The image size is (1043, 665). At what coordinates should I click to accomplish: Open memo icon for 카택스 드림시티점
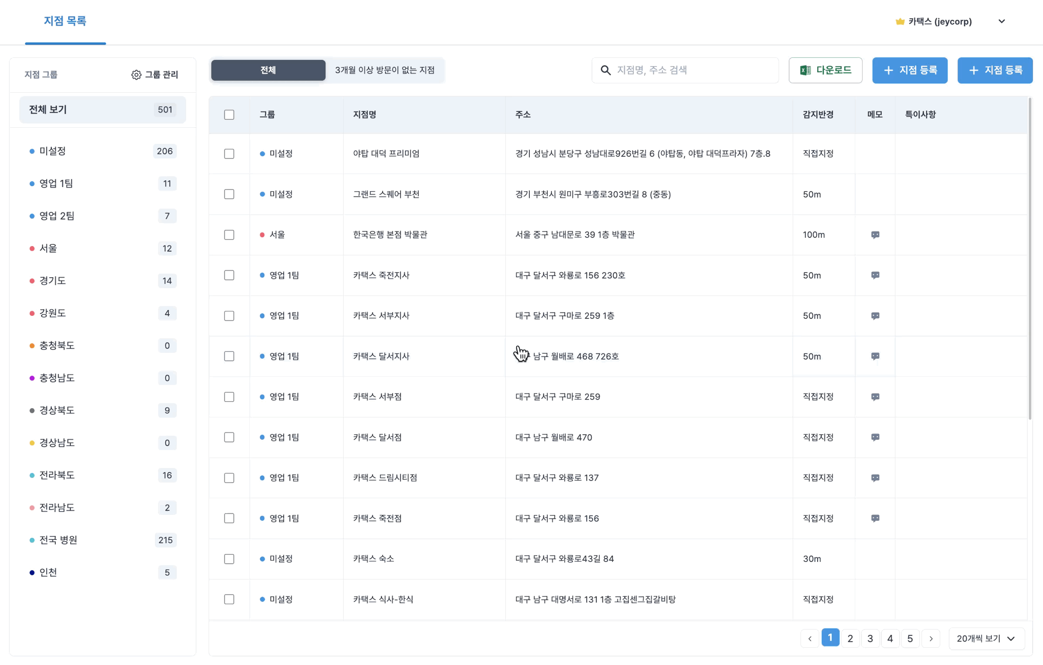[x=875, y=478]
